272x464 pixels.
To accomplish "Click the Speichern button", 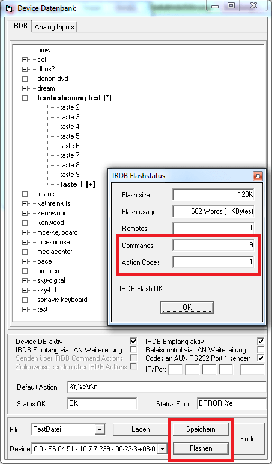I will (x=201, y=429).
